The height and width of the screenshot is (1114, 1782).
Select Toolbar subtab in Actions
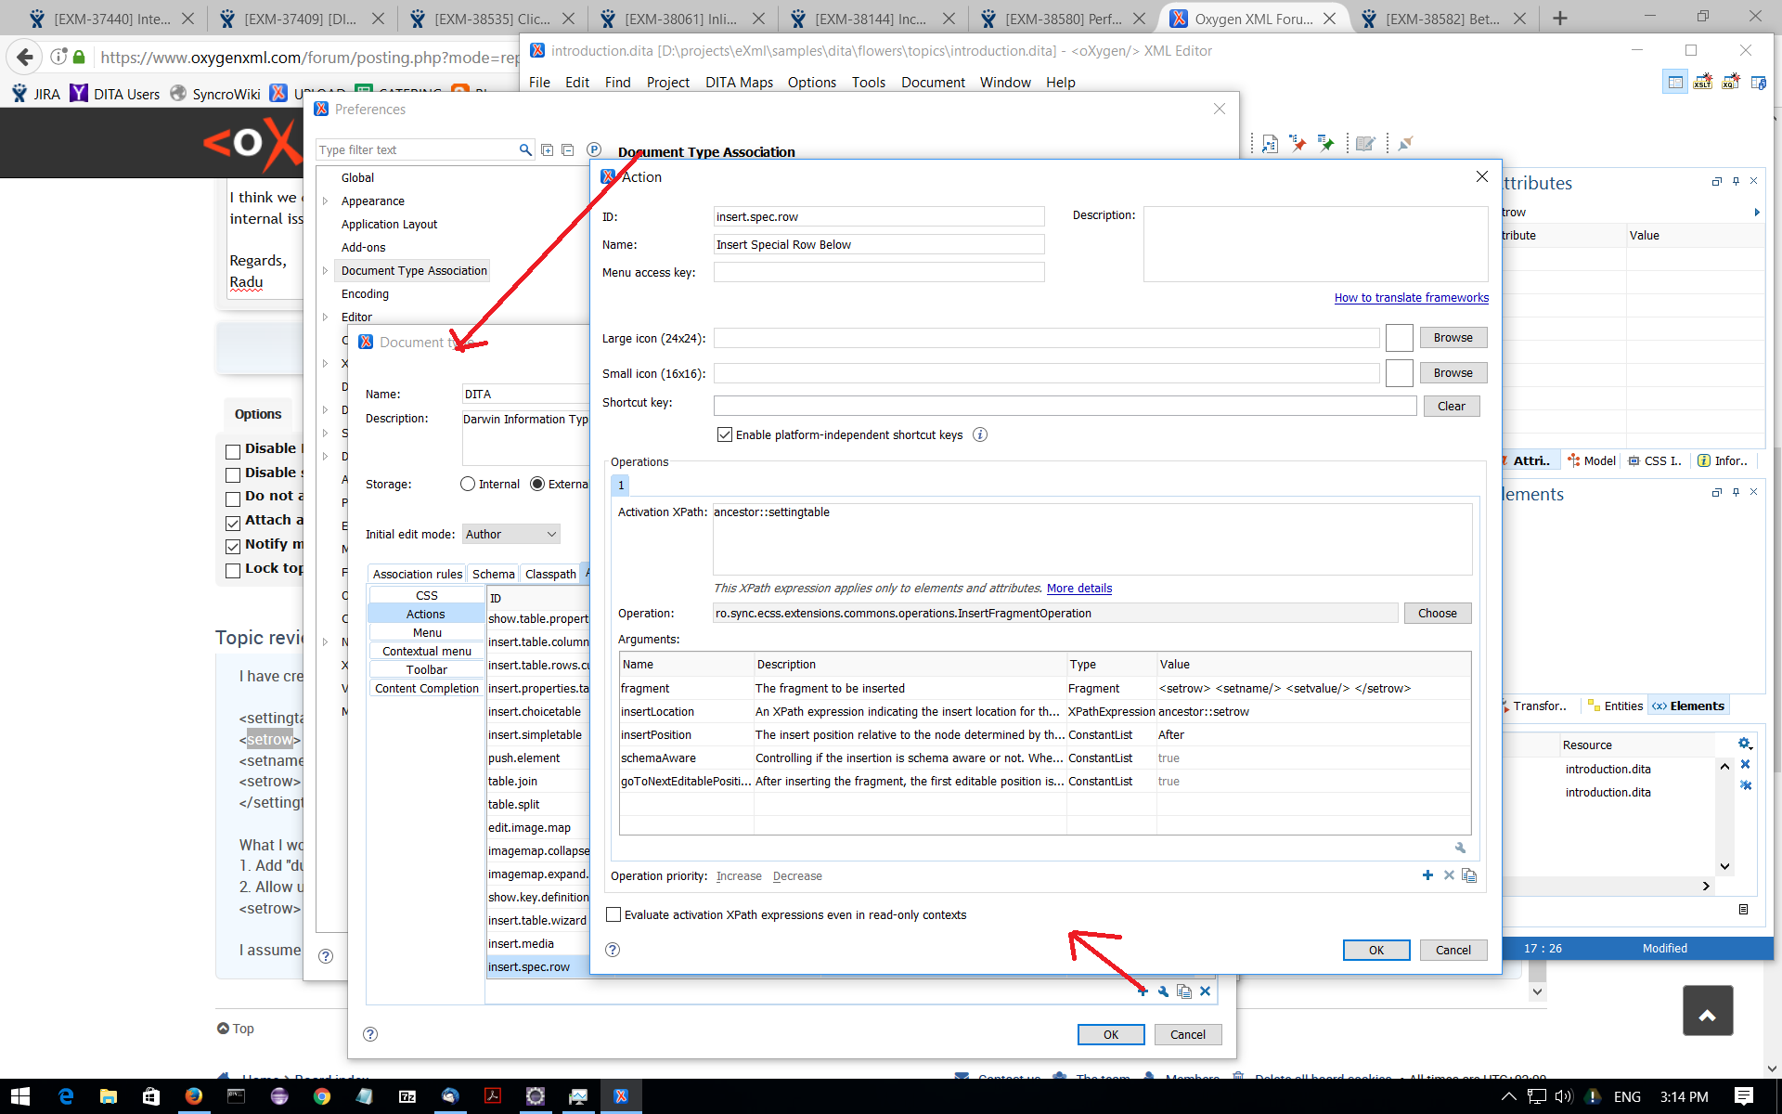tap(427, 669)
